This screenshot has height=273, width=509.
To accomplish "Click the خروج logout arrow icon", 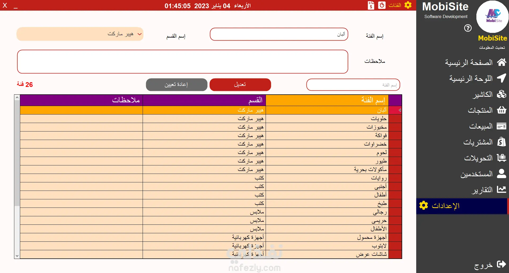I will [x=502, y=264].
